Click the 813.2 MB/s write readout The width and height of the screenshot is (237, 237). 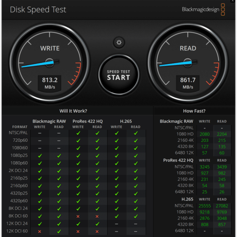click(50, 83)
